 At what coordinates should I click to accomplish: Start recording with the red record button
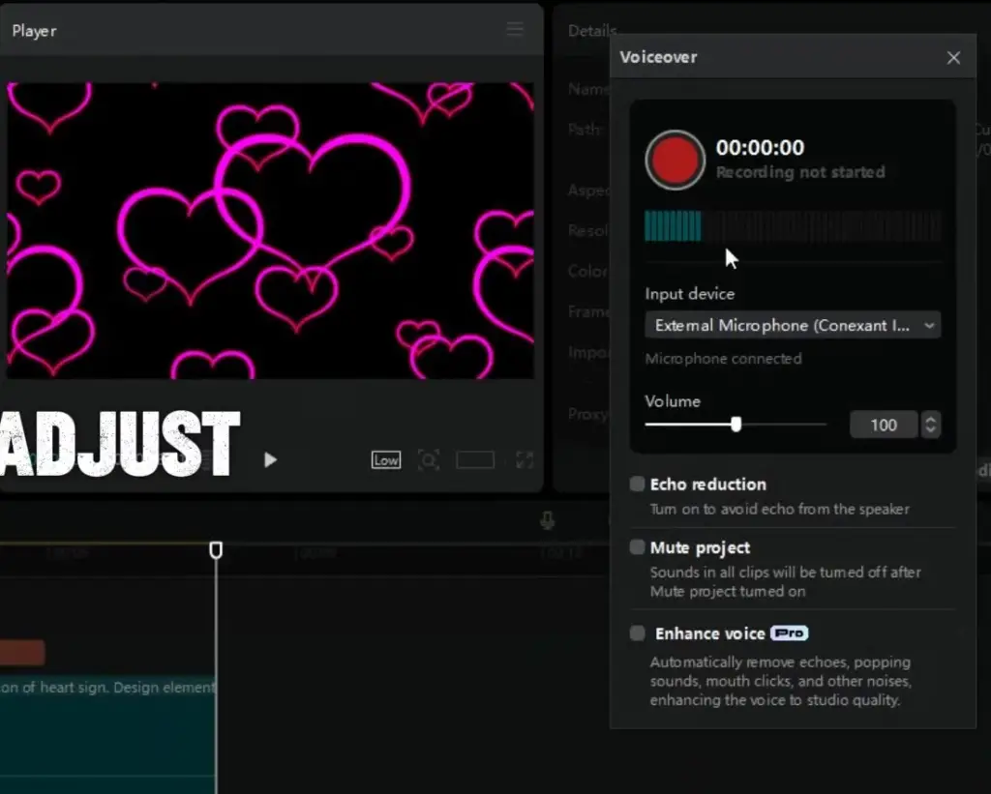click(675, 160)
